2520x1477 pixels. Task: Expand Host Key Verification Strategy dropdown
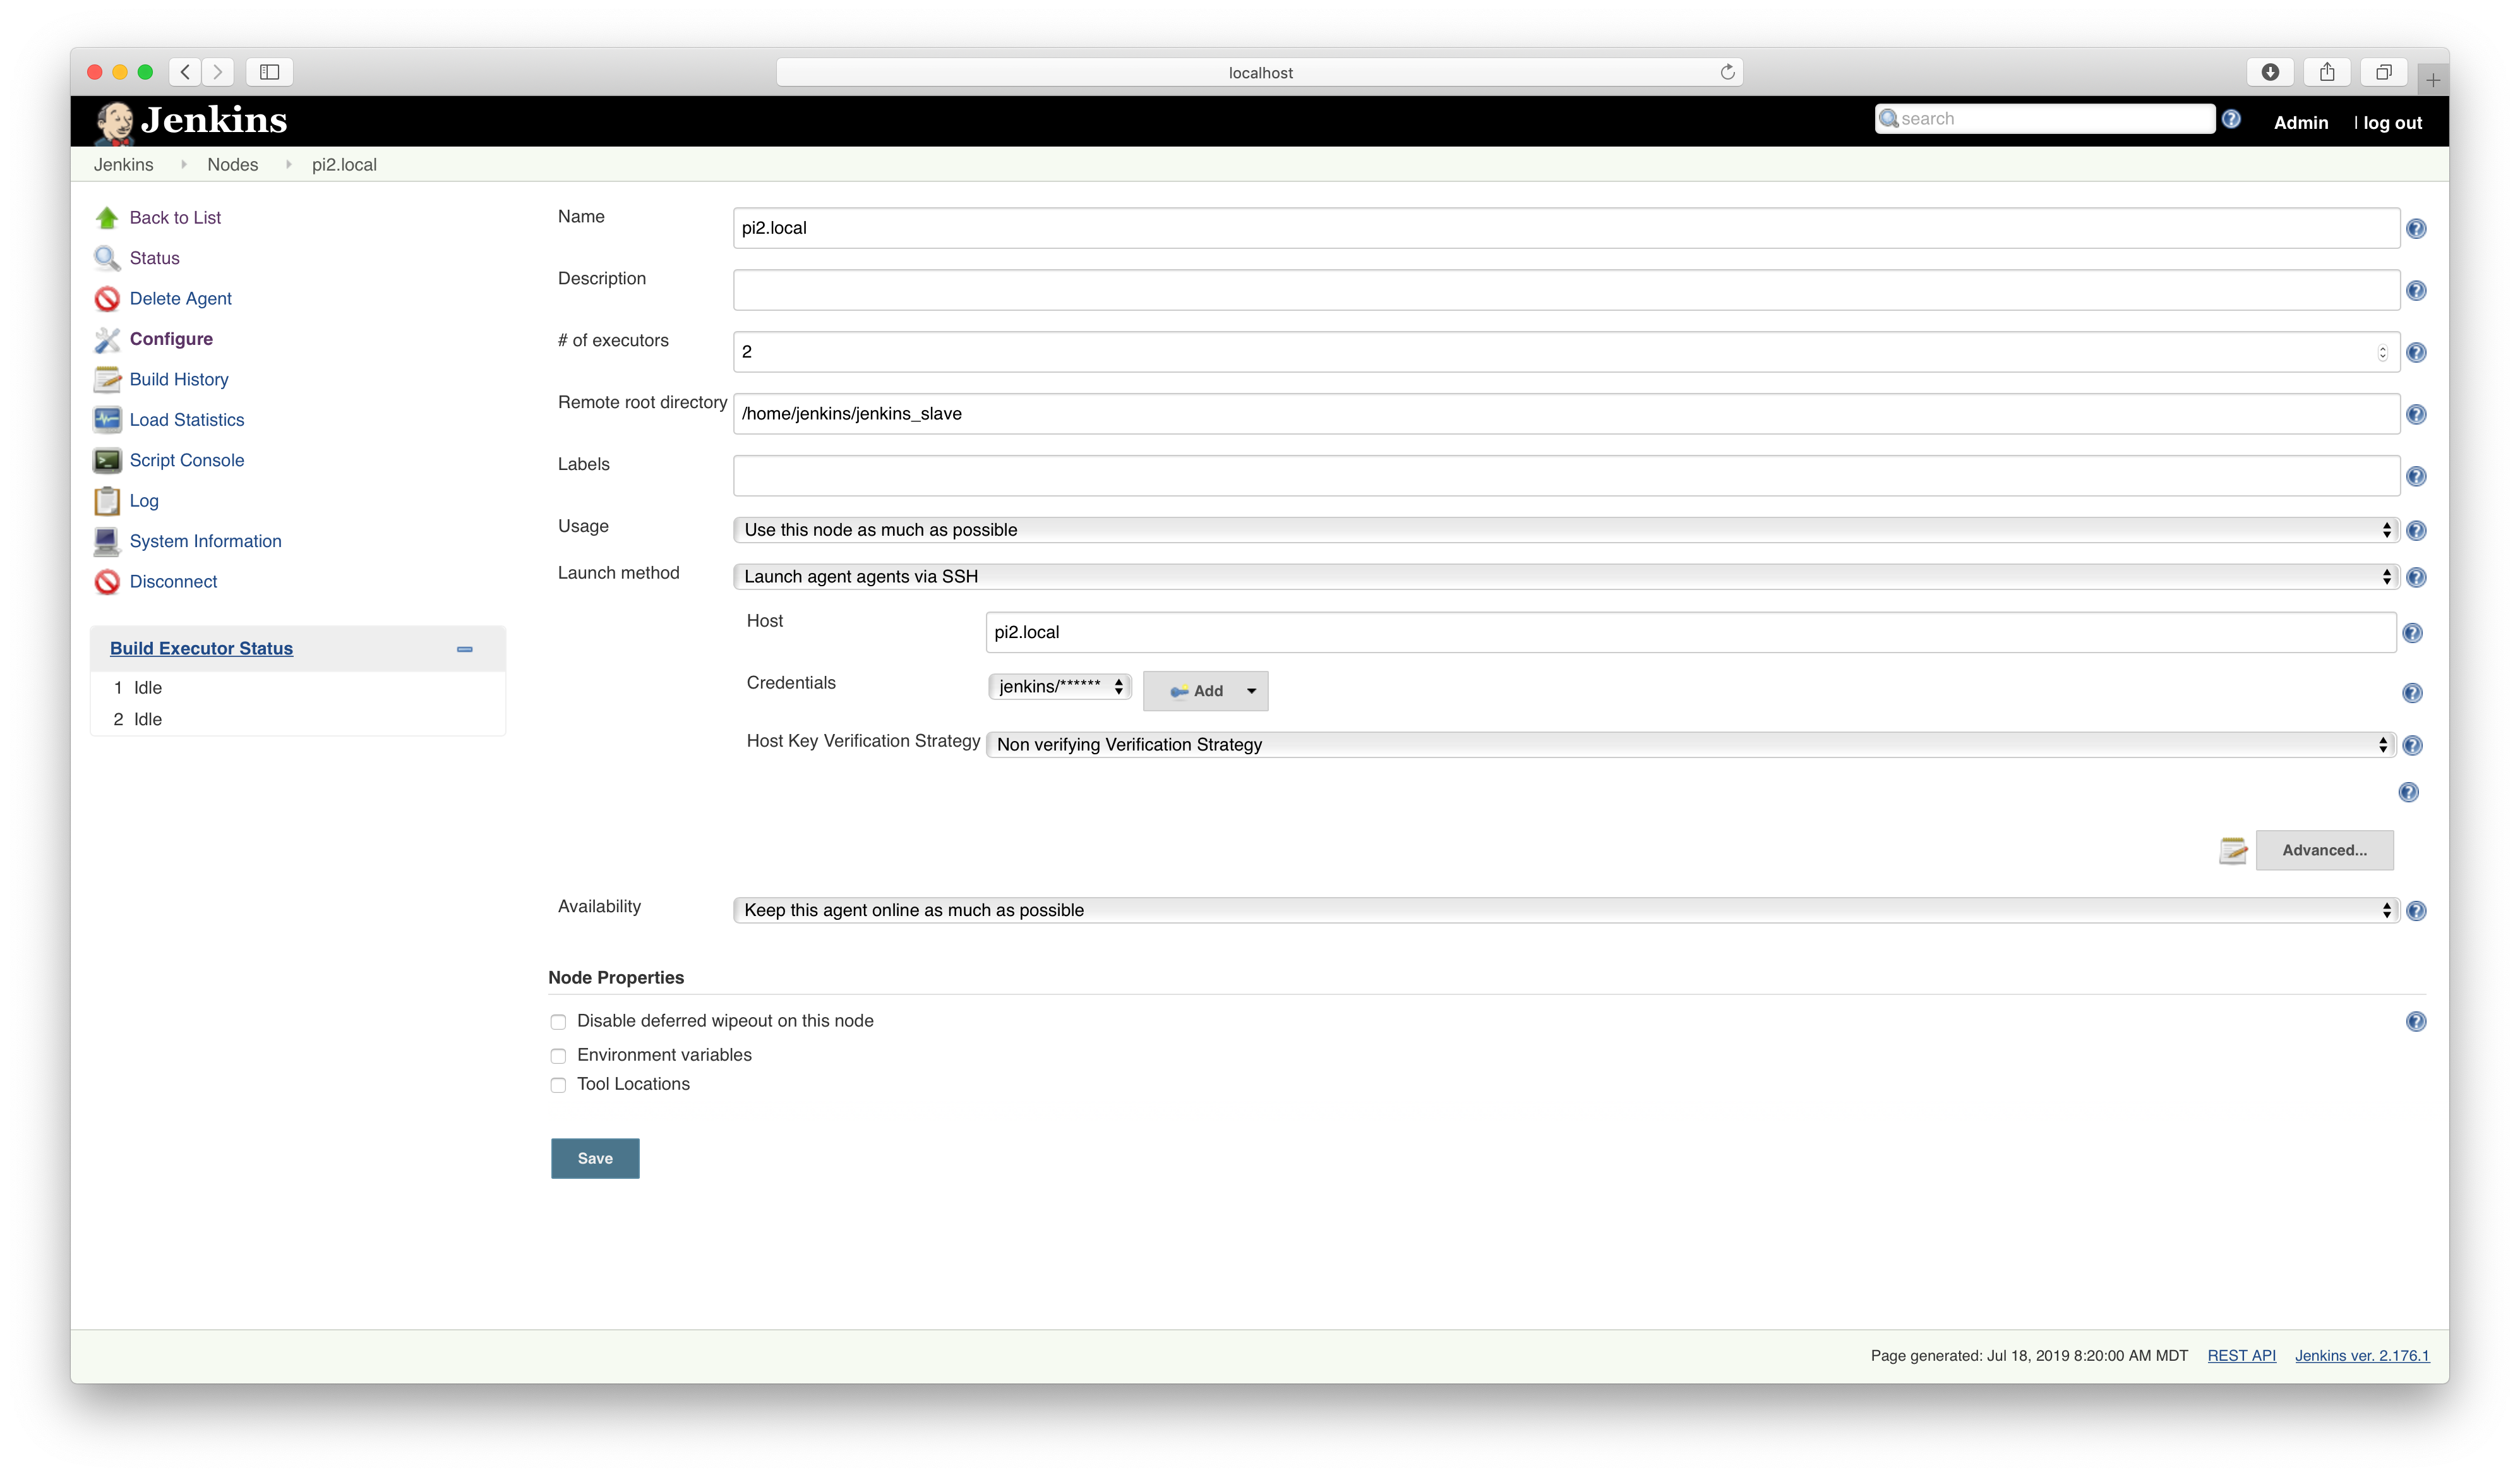(1690, 745)
